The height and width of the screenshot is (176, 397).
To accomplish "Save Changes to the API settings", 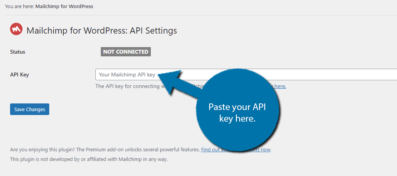I will [29, 109].
